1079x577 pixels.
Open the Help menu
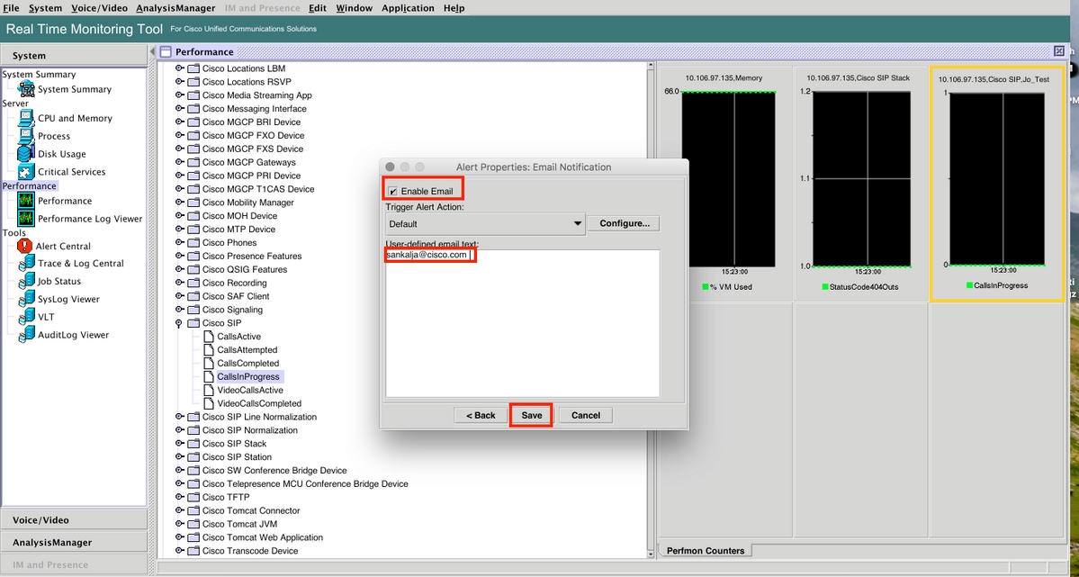click(454, 8)
